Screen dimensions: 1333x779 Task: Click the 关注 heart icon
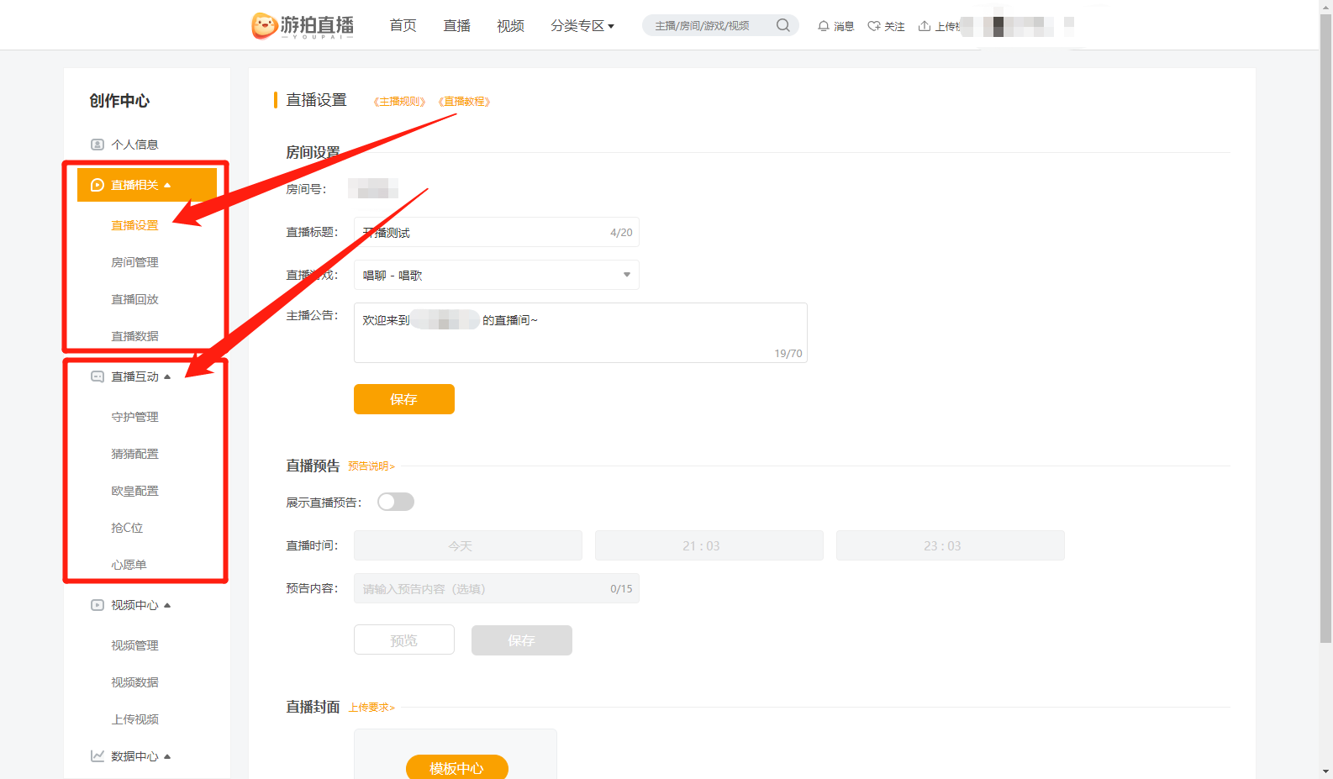pyautogui.click(x=874, y=26)
